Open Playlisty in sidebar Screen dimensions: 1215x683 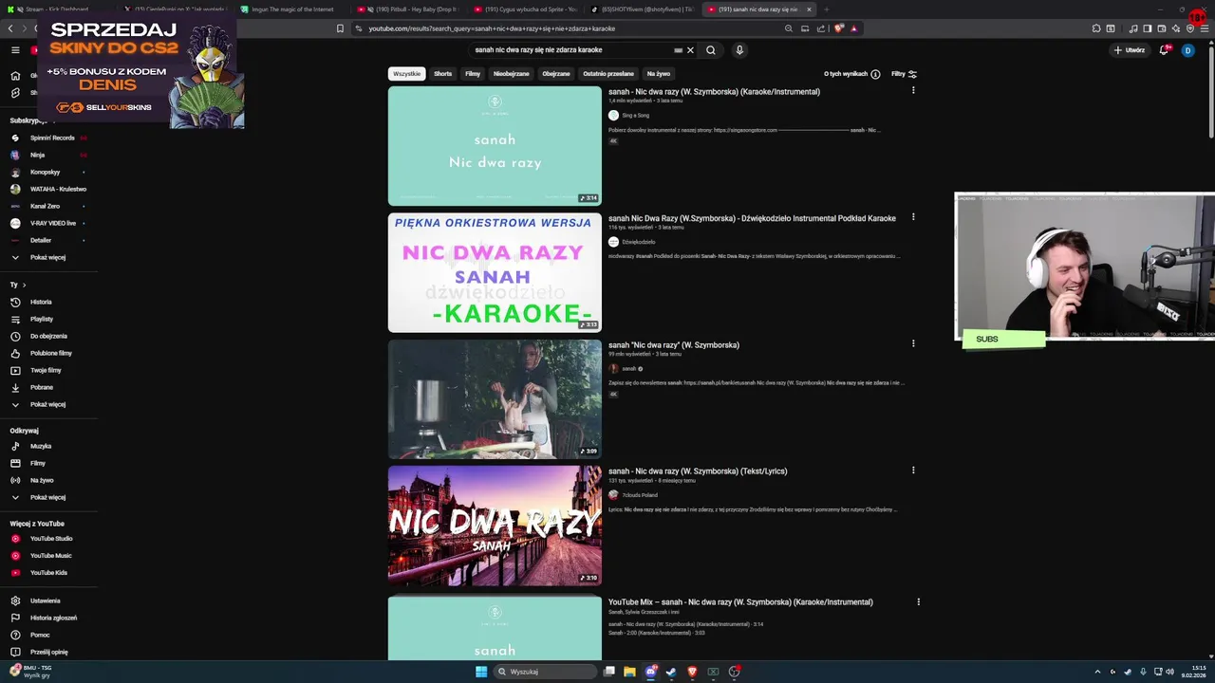pos(48,319)
